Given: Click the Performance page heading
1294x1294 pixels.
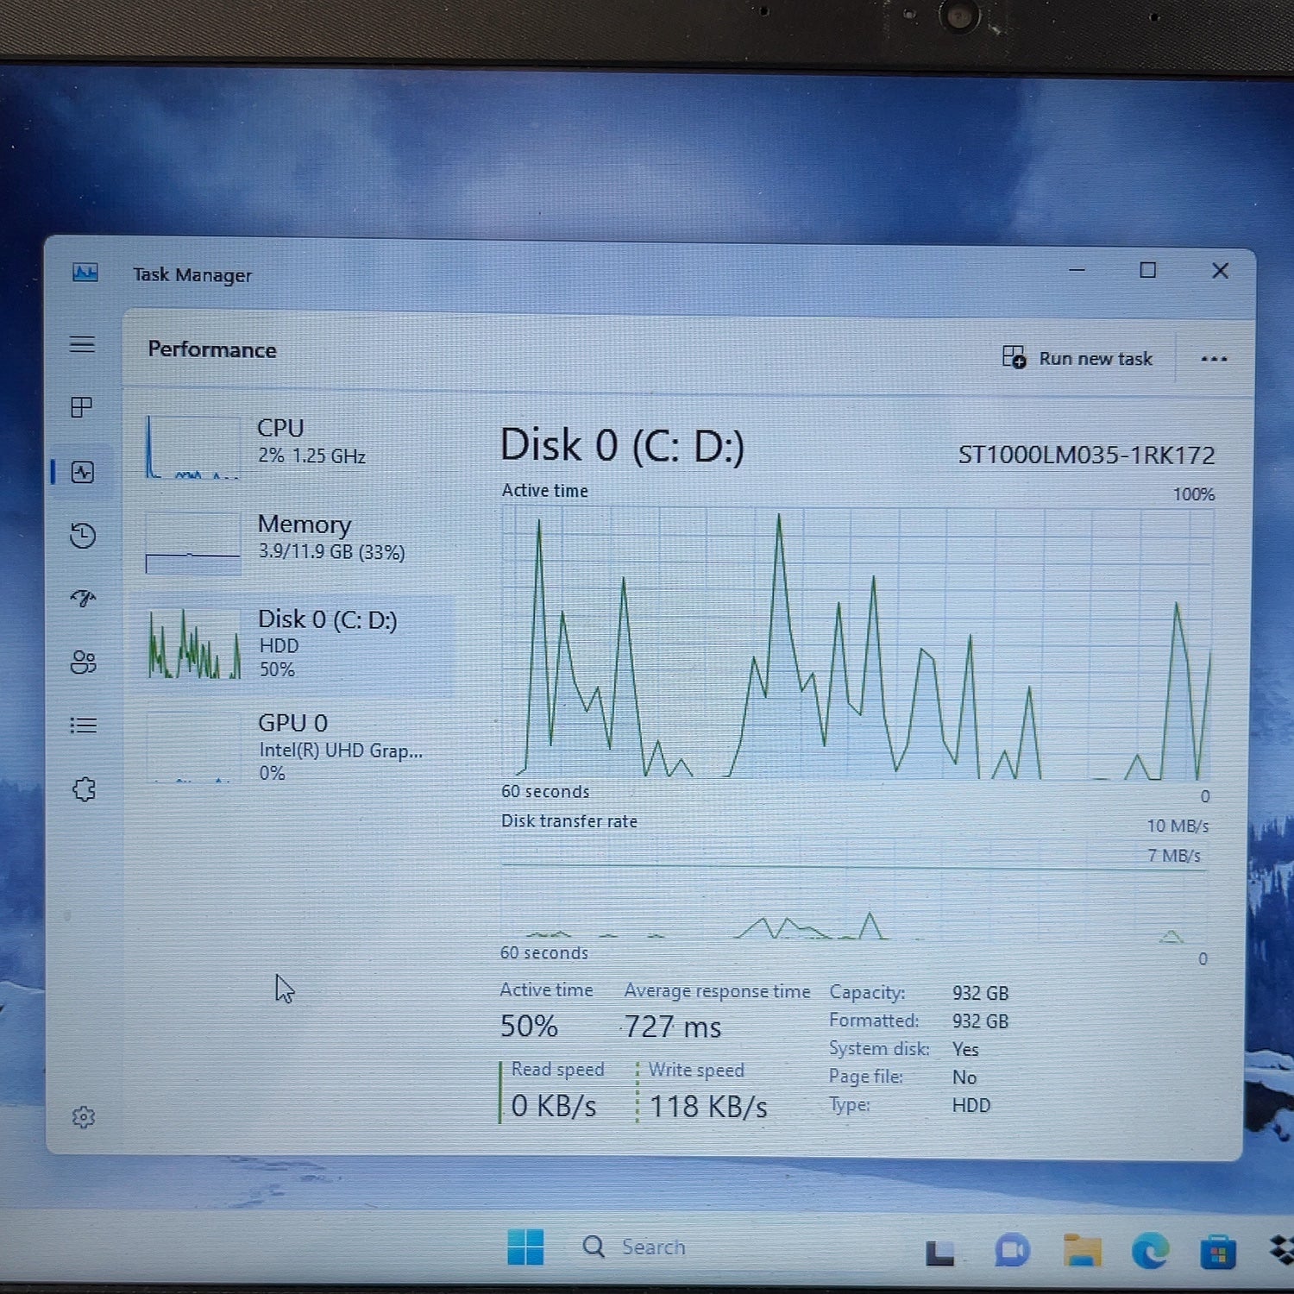Looking at the screenshot, I should point(212,349).
